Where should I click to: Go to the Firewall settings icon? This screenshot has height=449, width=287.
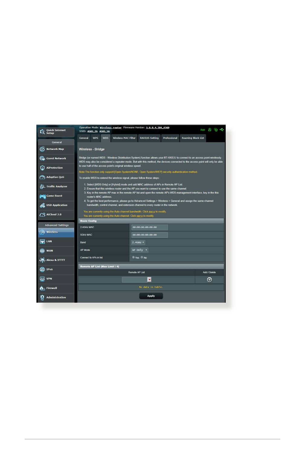[42, 288]
